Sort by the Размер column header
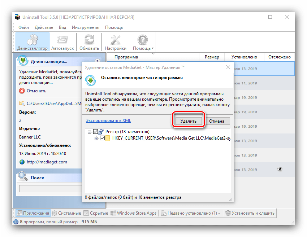307x237 pixels. [x=212, y=57]
